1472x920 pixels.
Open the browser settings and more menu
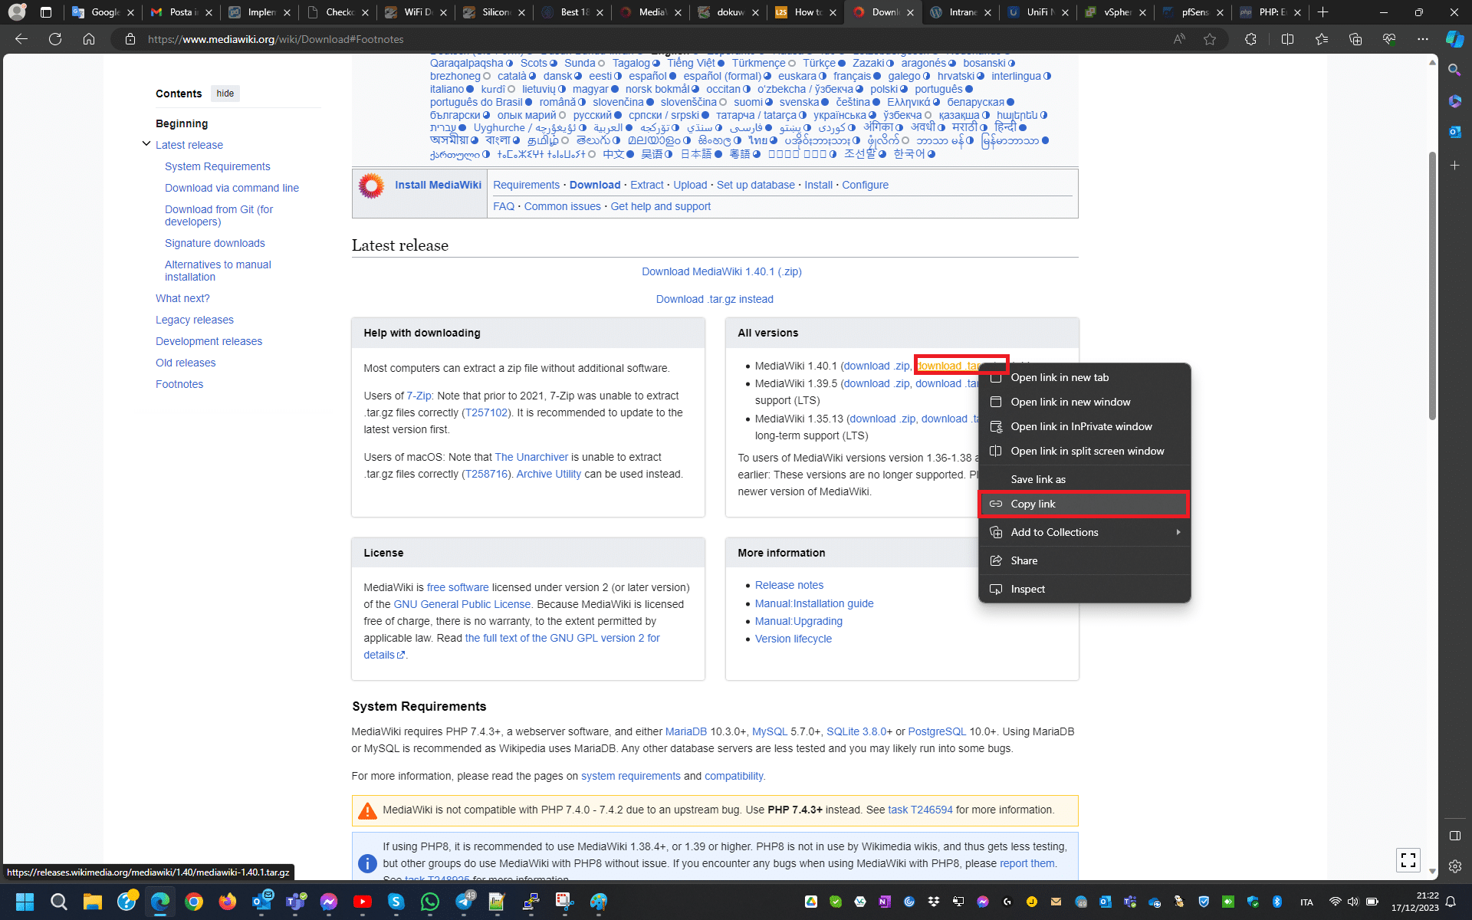[x=1422, y=39]
